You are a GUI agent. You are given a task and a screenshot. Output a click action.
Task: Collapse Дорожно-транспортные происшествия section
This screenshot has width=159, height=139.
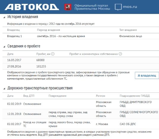pyautogui.click(x=4, y=89)
